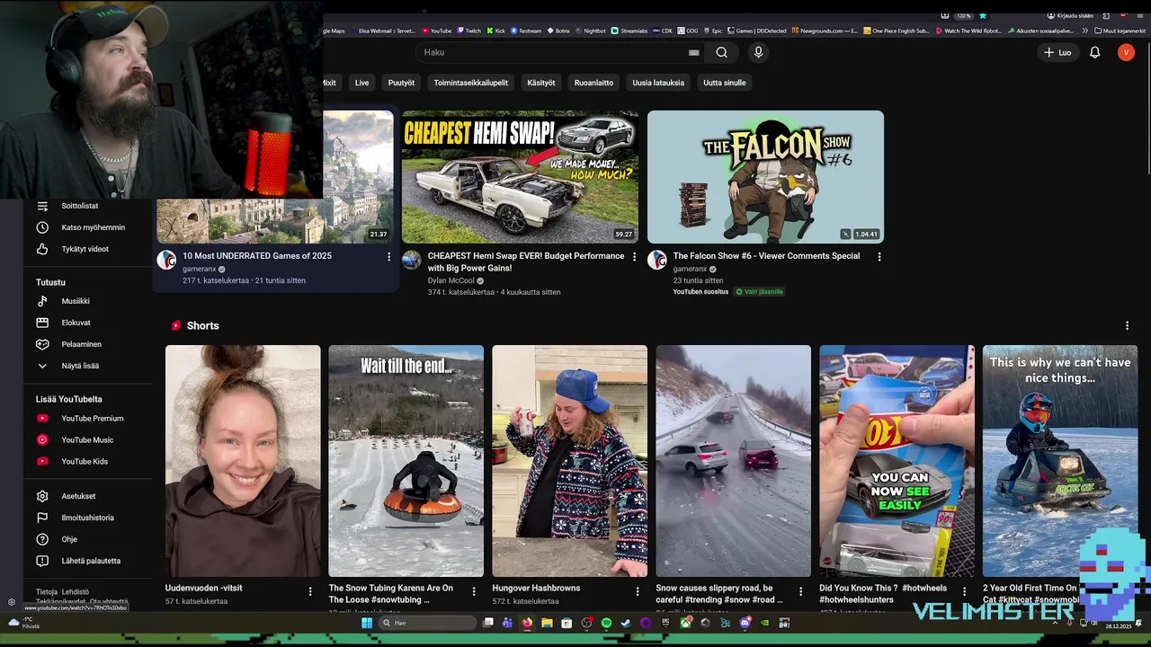
Task: Open Newgrounds.com bookmark
Action: (825, 31)
